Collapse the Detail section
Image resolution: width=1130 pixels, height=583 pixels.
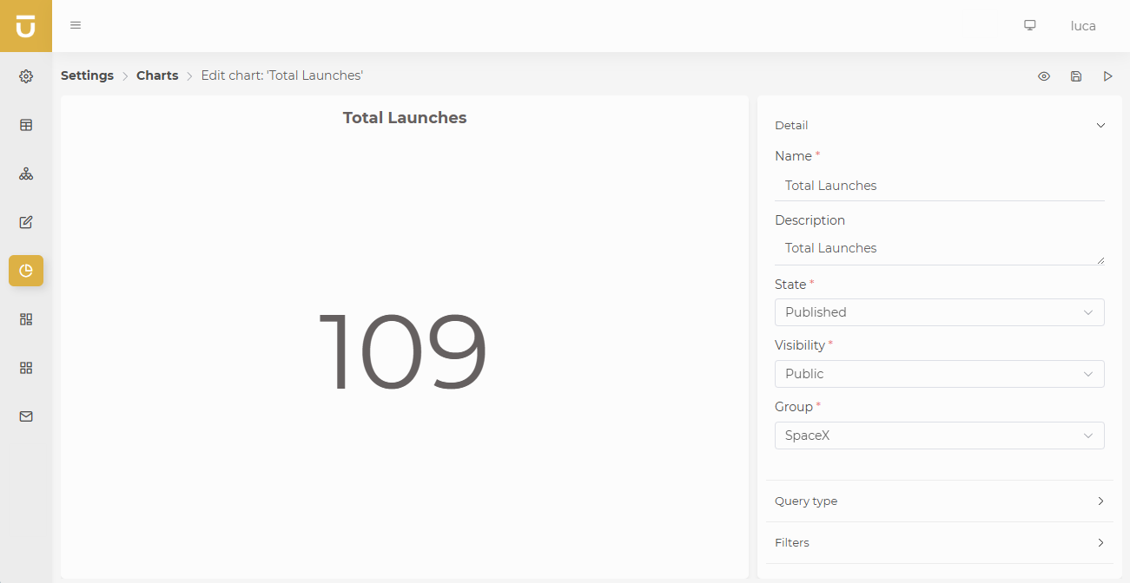click(1100, 126)
